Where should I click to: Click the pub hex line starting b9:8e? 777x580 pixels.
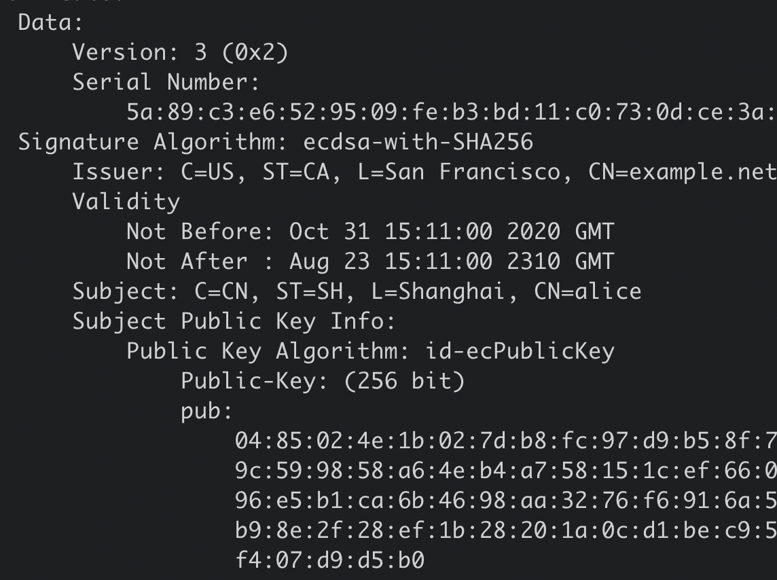pyautogui.click(x=504, y=530)
